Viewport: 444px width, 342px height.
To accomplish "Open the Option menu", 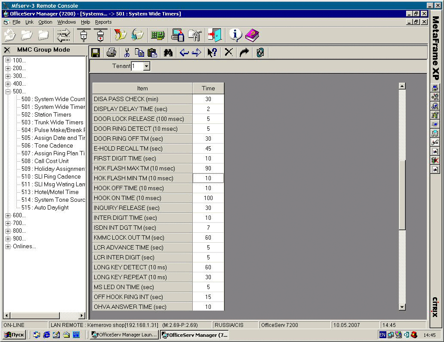I will [45, 22].
